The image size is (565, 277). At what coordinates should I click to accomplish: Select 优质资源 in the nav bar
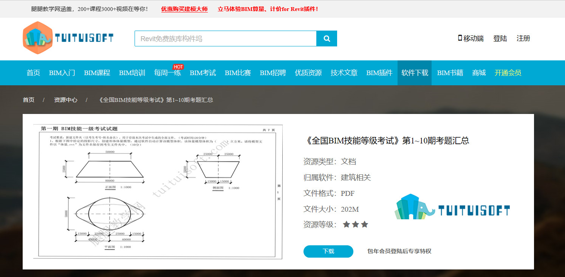(x=308, y=73)
